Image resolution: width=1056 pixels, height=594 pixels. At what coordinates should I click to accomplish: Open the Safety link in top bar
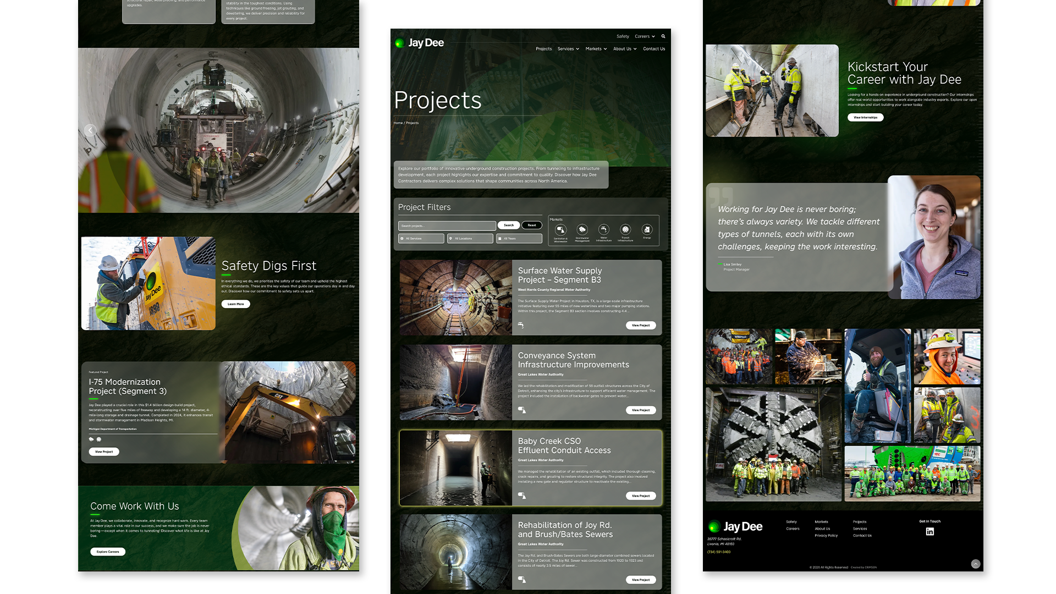point(623,36)
